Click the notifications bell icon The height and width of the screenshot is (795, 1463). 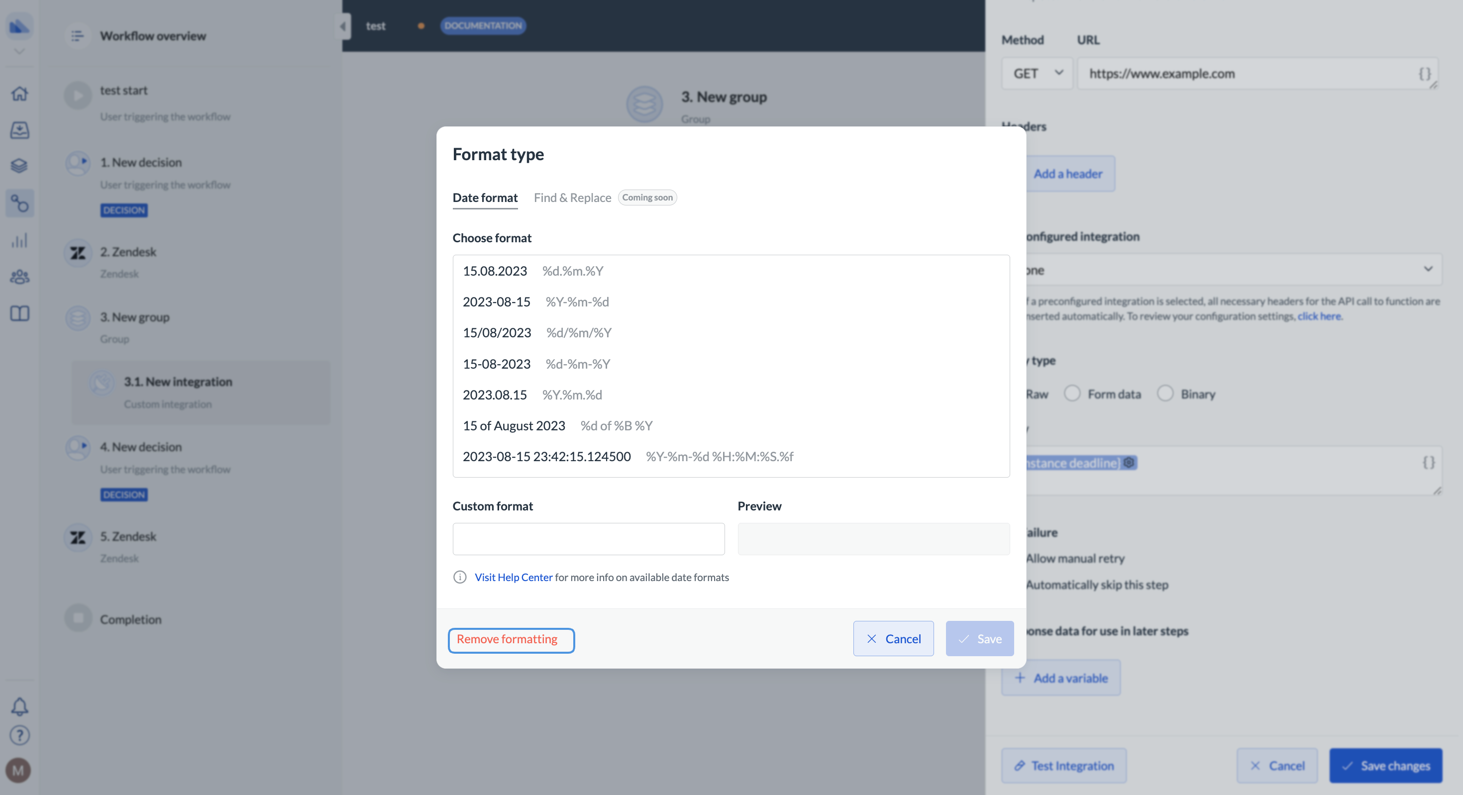(19, 706)
